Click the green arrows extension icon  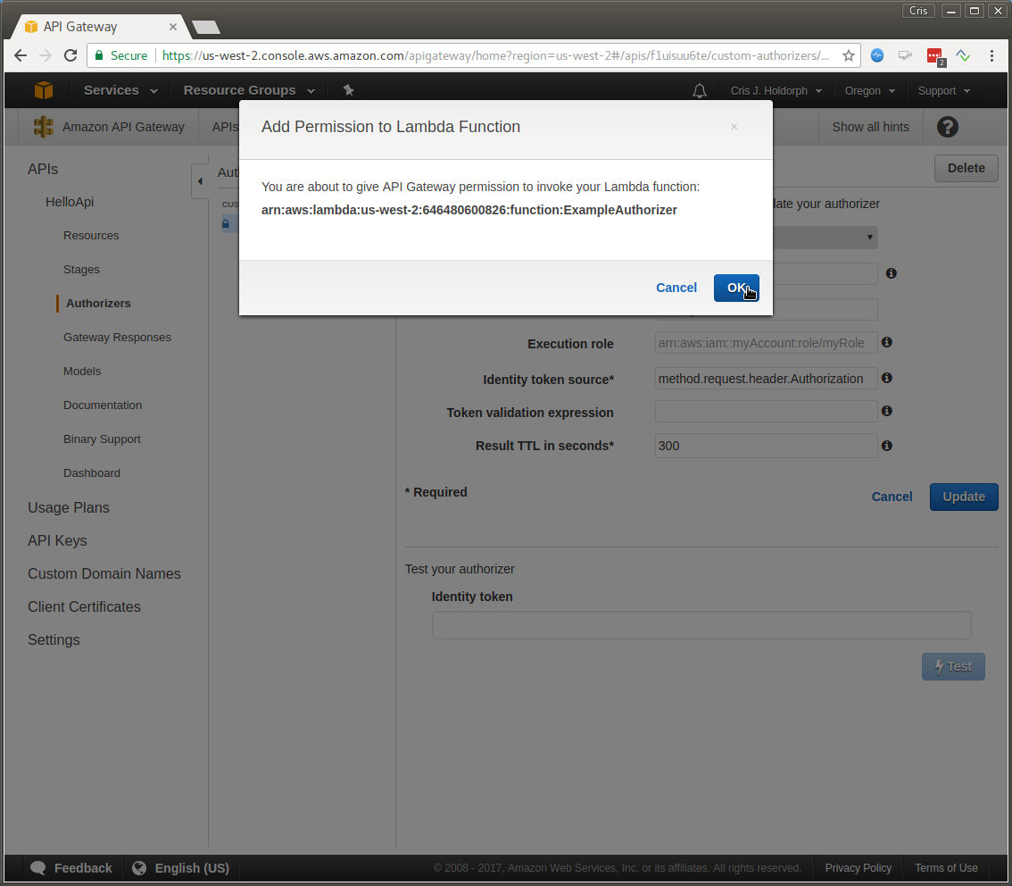point(963,55)
